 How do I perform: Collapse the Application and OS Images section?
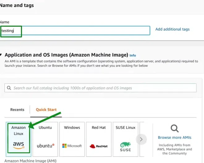tap(1, 55)
